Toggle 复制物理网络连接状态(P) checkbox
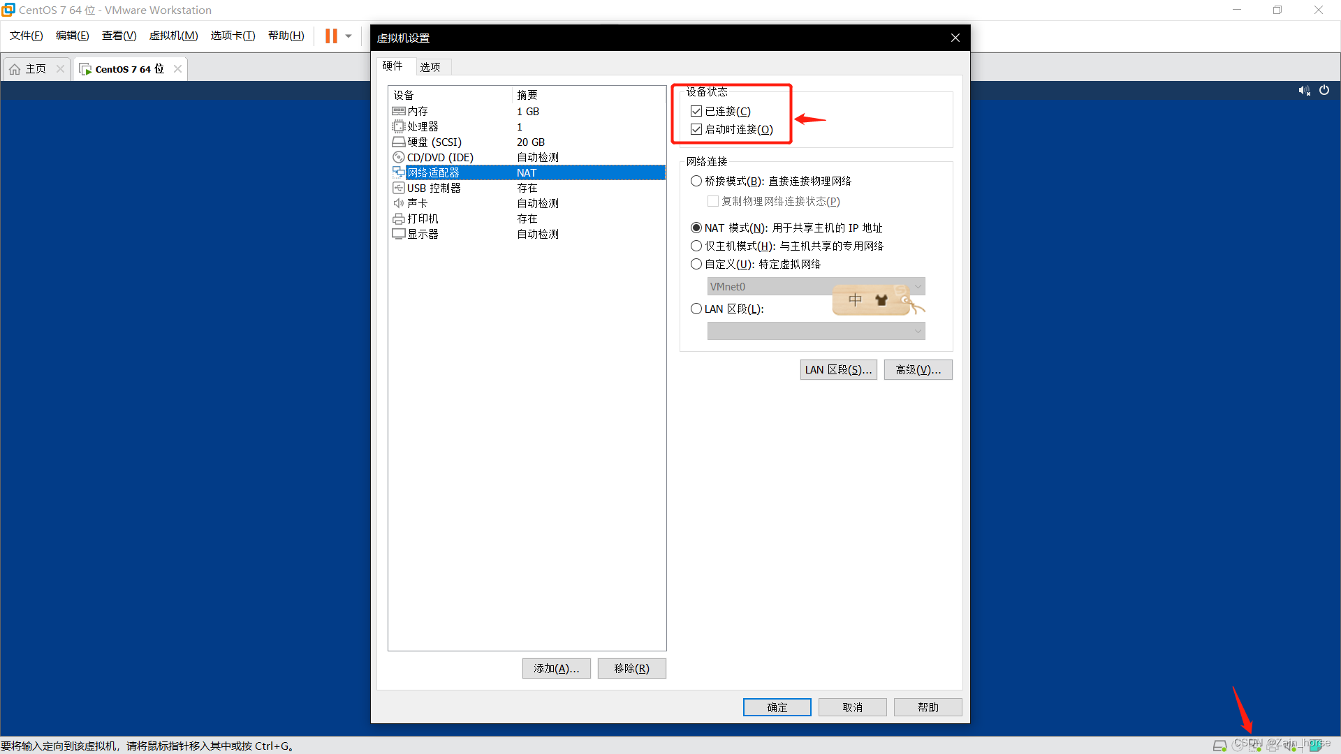Viewport: 1341px width, 754px height. (x=713, y=201)
